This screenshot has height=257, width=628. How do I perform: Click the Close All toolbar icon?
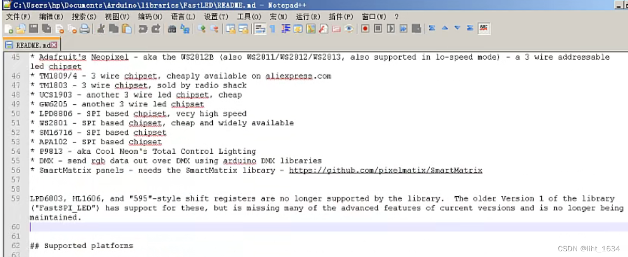pos(72,29)
